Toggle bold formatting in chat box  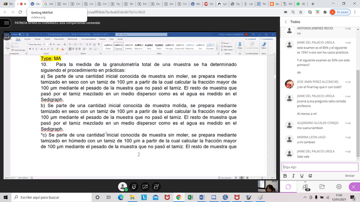point(285,176)
